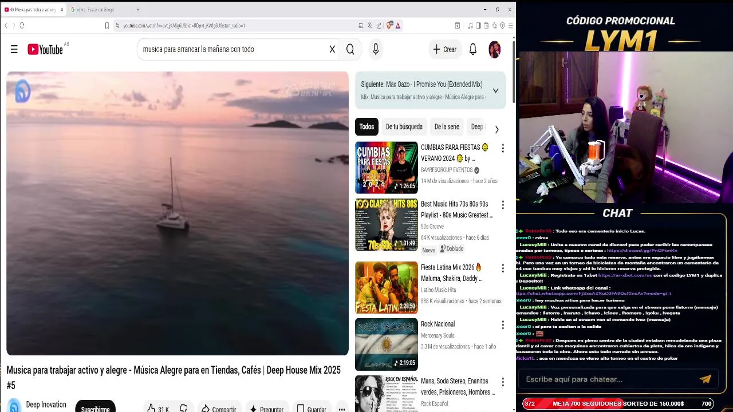Image resolution: width=733 pixels, height=412 pixels.
Task: Switch to the cdmx Google search tab
Action: 96,10
